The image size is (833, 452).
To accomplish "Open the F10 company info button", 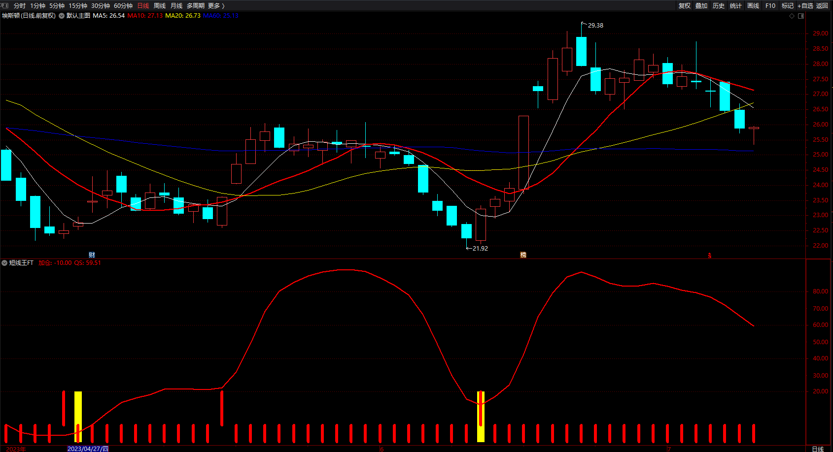I will (770, 6).
